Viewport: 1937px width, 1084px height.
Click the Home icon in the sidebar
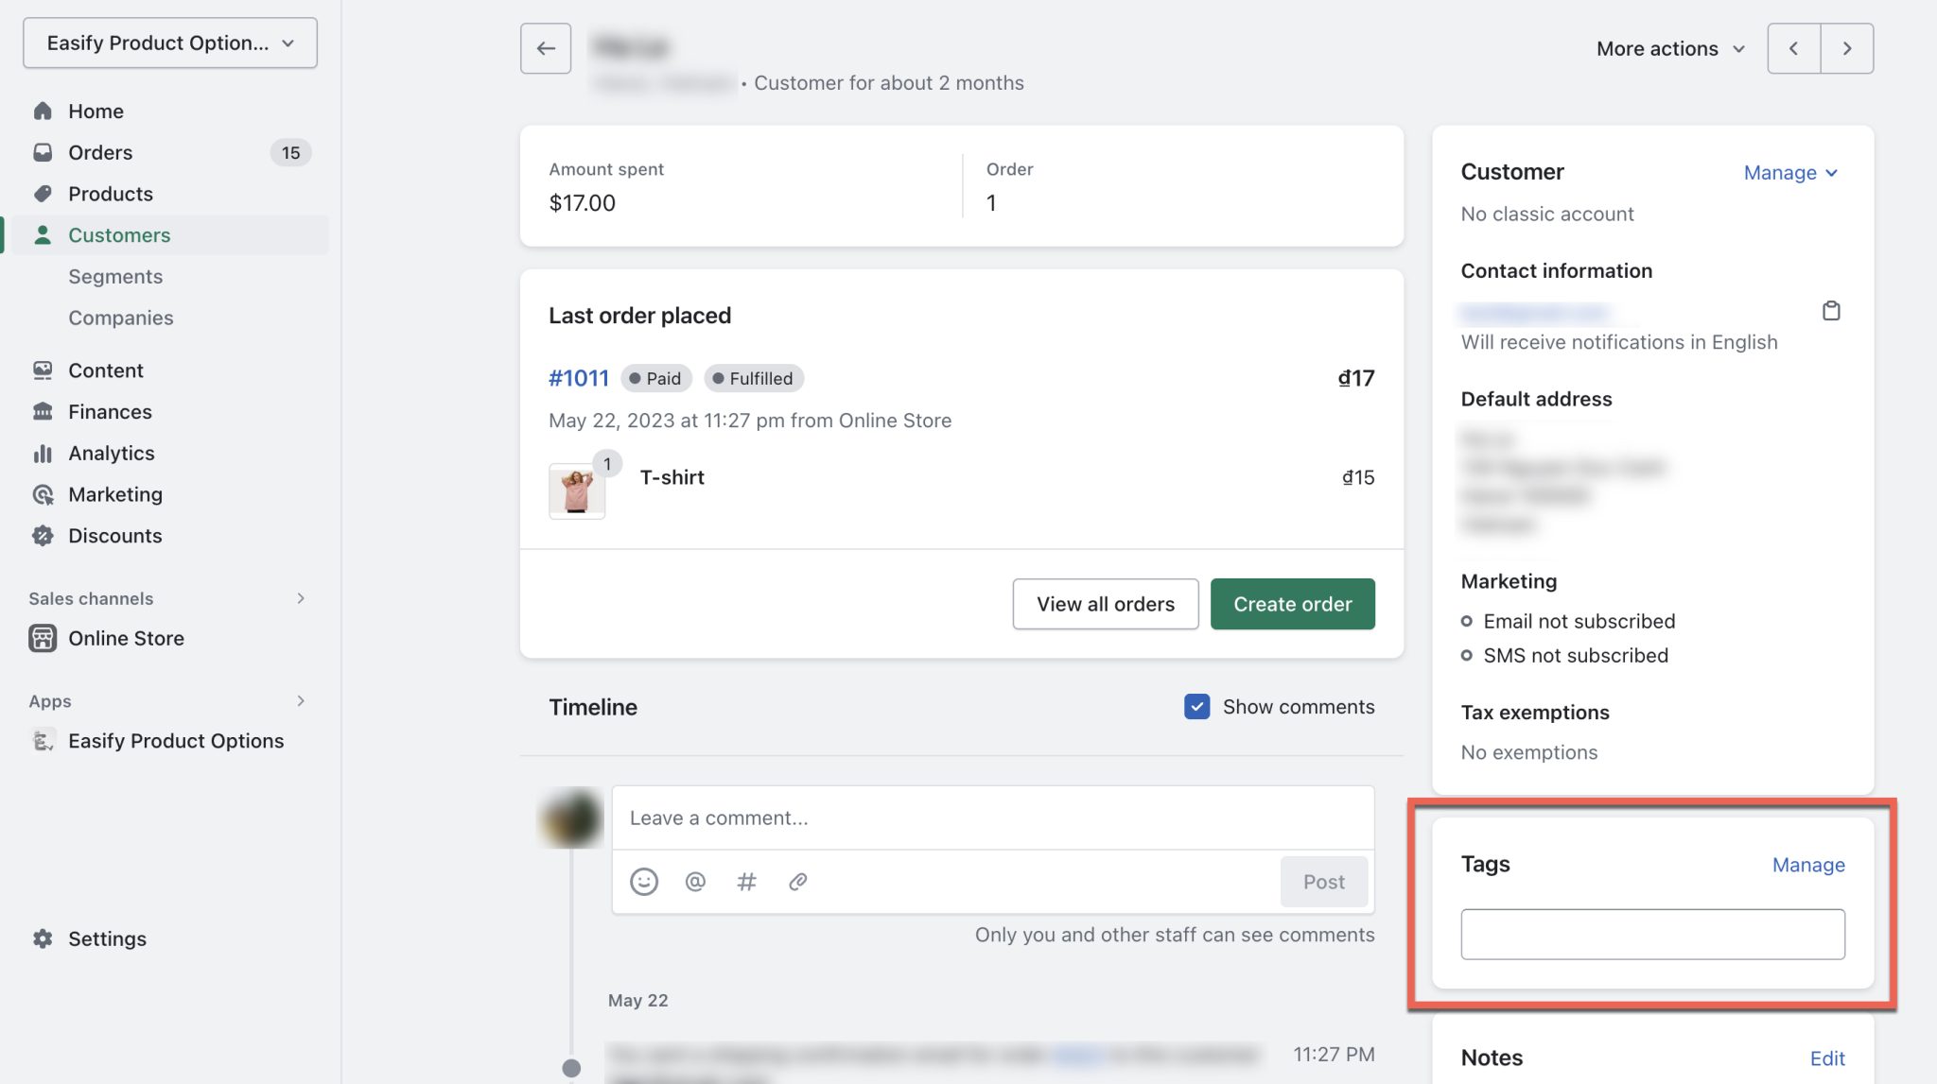pyautogui.click(x=43, y=111)
